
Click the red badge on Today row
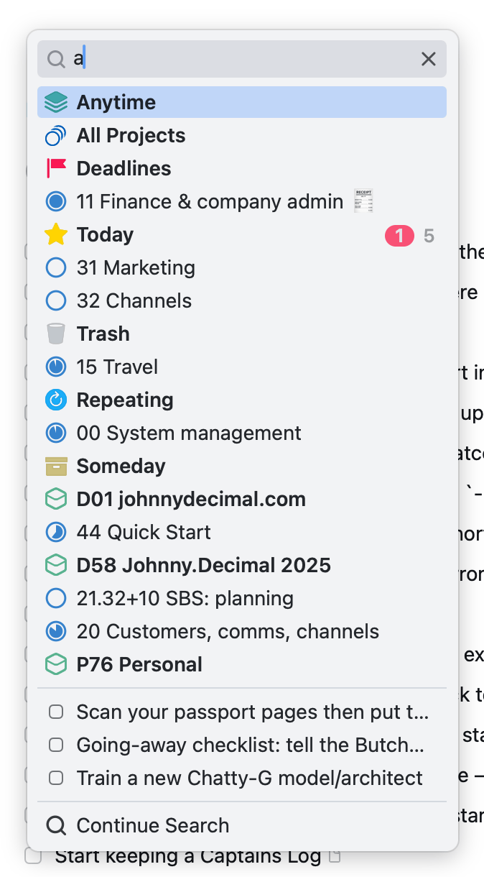(x=399, y=235)
